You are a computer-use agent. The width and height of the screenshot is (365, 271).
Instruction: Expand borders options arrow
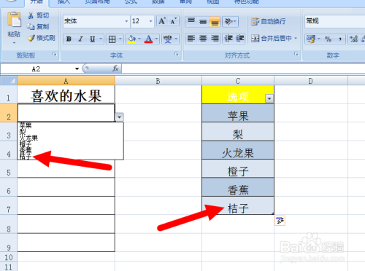tap(120, 39)
